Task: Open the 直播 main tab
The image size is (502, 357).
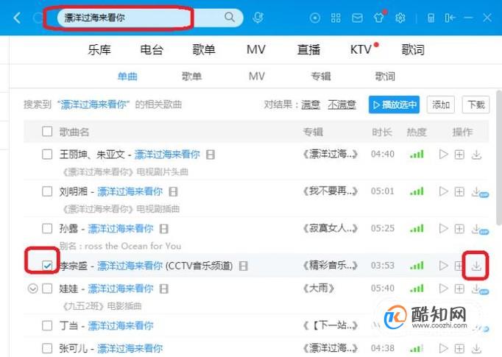Action: [308, 49]
